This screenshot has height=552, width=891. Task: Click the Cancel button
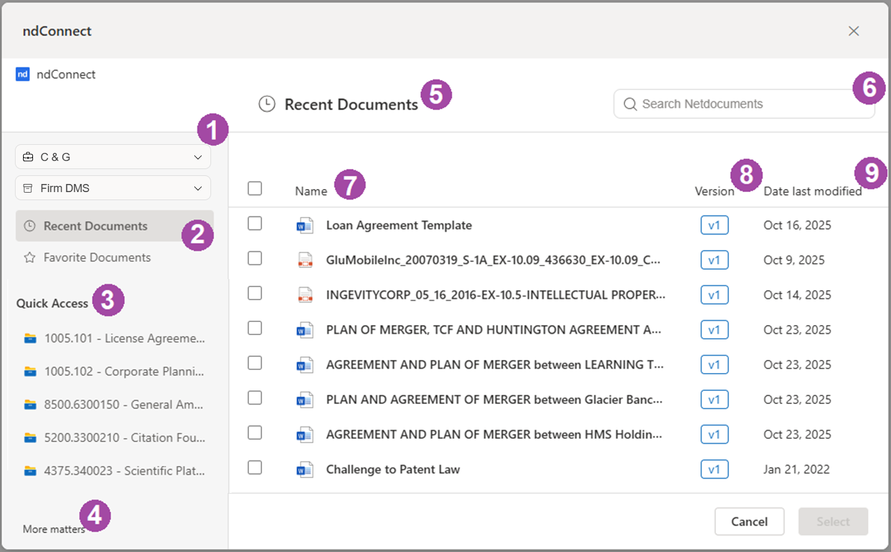[x=749, y=522]
